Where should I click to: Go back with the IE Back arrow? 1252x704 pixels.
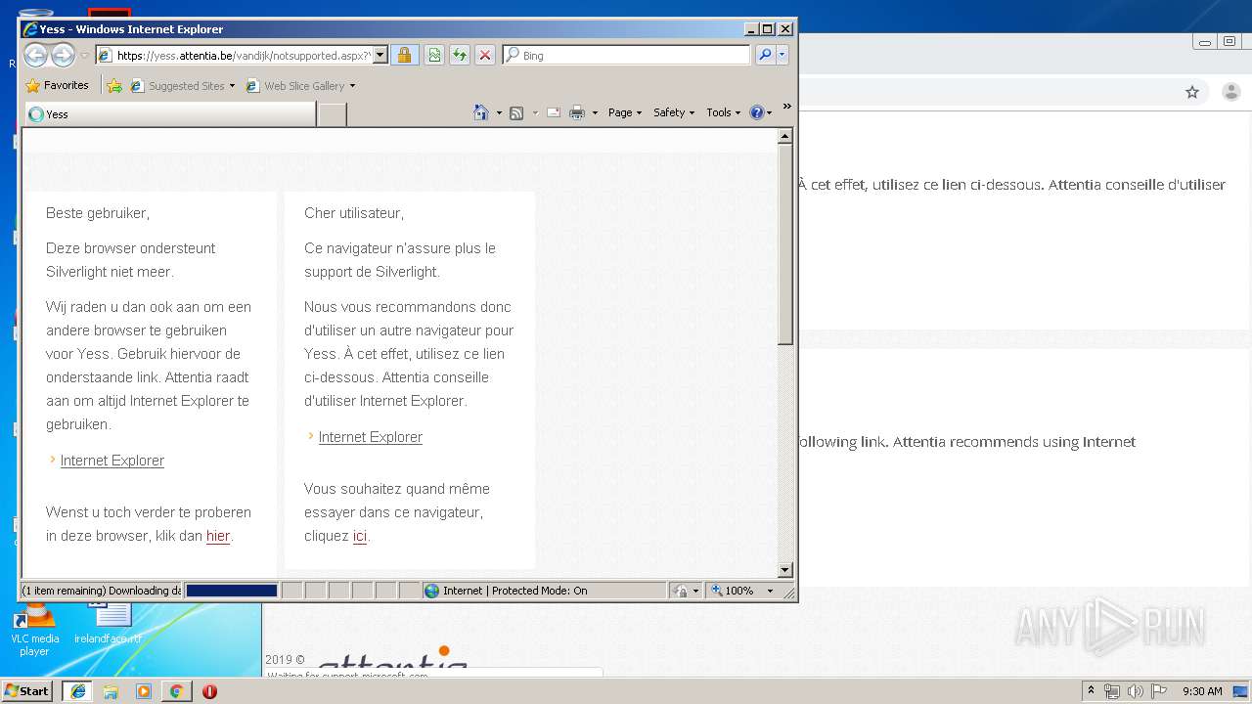(35, 55)
